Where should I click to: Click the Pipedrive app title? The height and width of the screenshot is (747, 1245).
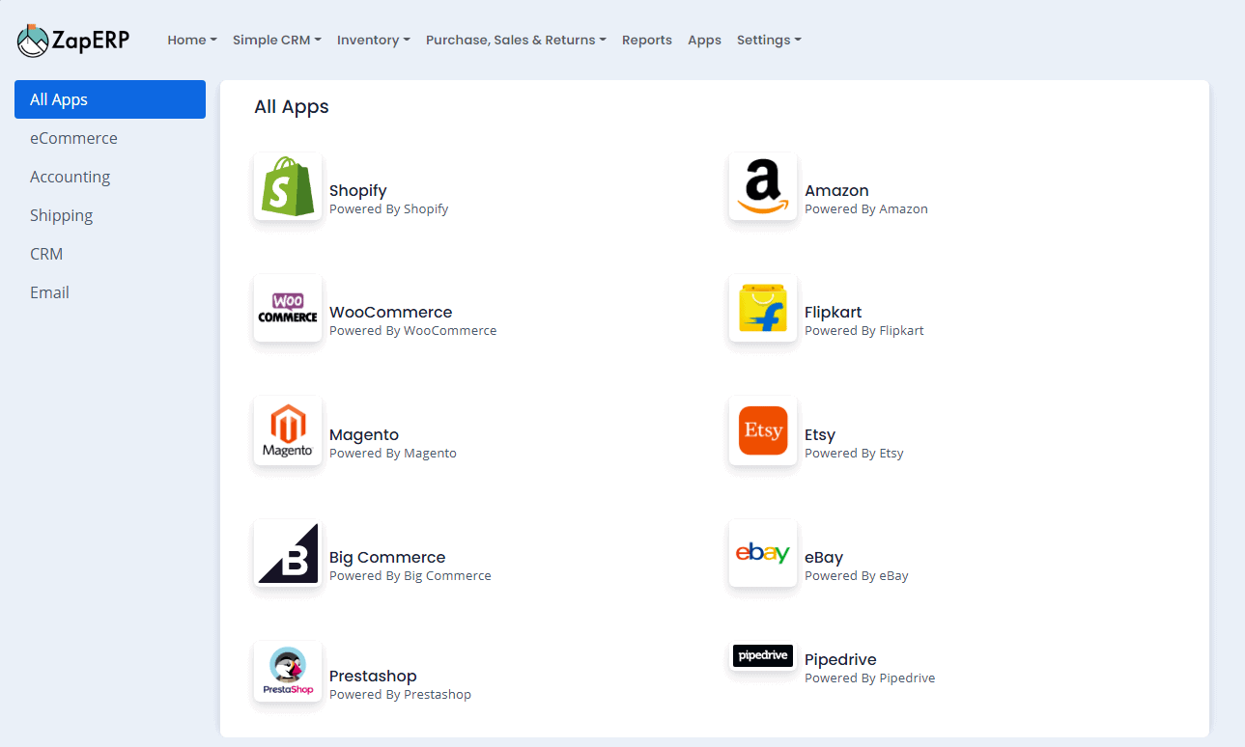(840, 660)
